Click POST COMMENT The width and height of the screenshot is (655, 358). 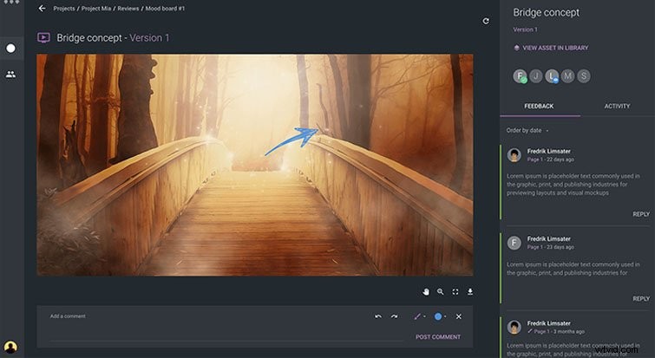(x=438, y=336)
